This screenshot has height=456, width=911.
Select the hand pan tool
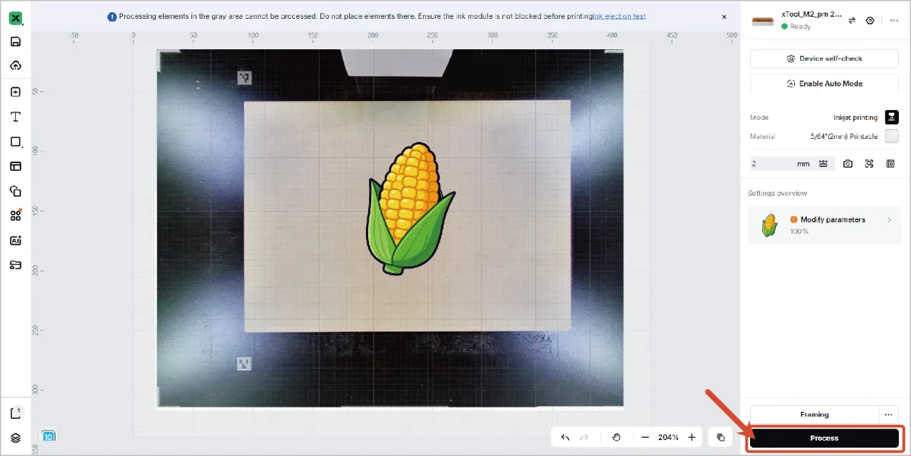tap(616, 437)
